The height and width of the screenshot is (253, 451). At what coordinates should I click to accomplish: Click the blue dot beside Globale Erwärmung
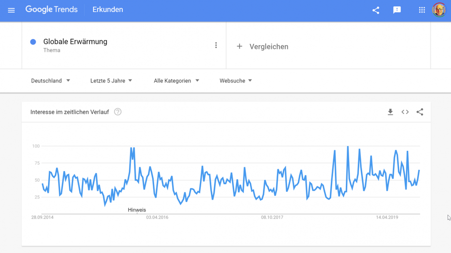(33, 42)
